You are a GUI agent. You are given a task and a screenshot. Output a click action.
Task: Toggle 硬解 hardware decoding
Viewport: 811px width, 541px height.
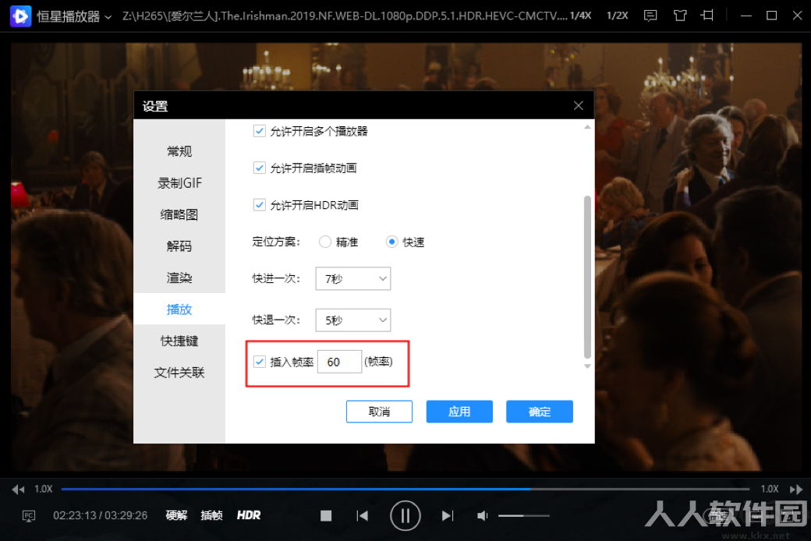[x=176, y=515]
